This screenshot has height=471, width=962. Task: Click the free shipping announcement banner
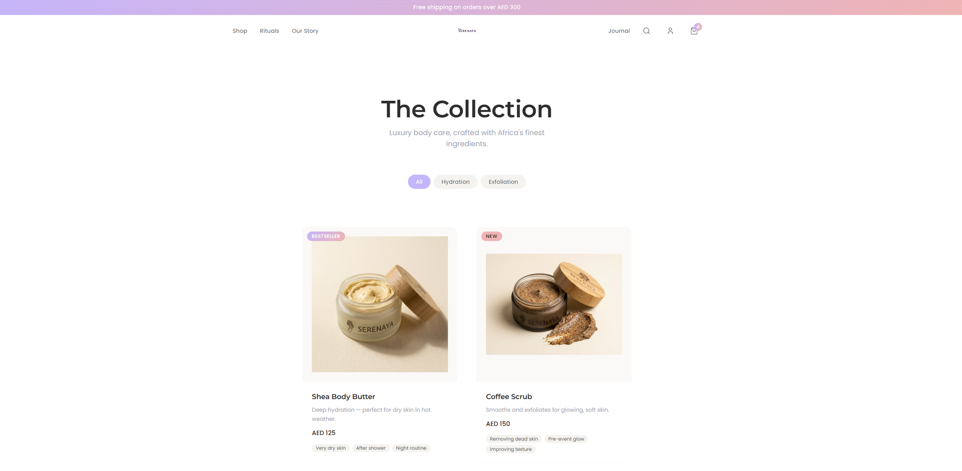467,7
